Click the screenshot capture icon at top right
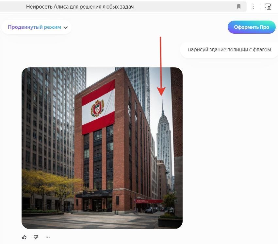The width and height of the screenshot is (278, 244). click(x=268, y=7)
